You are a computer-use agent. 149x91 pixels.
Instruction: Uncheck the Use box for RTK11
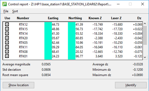[7, 47]
